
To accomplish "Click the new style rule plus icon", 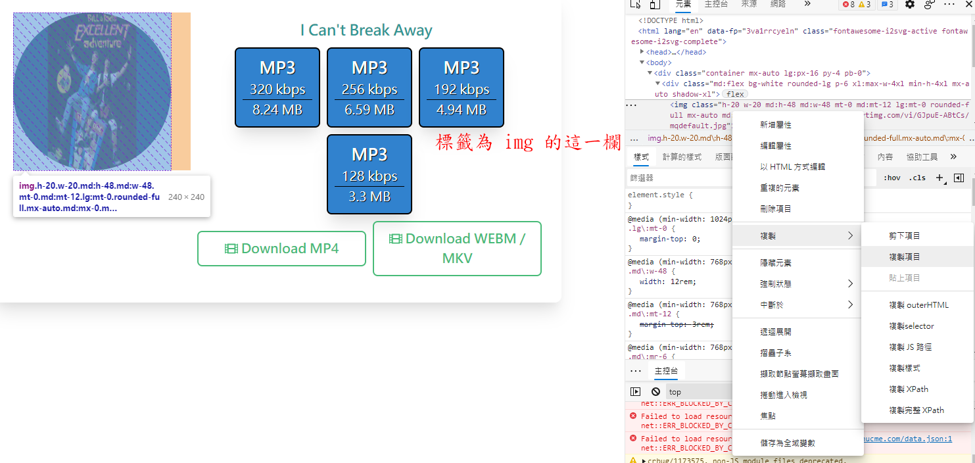I will 940,178.
